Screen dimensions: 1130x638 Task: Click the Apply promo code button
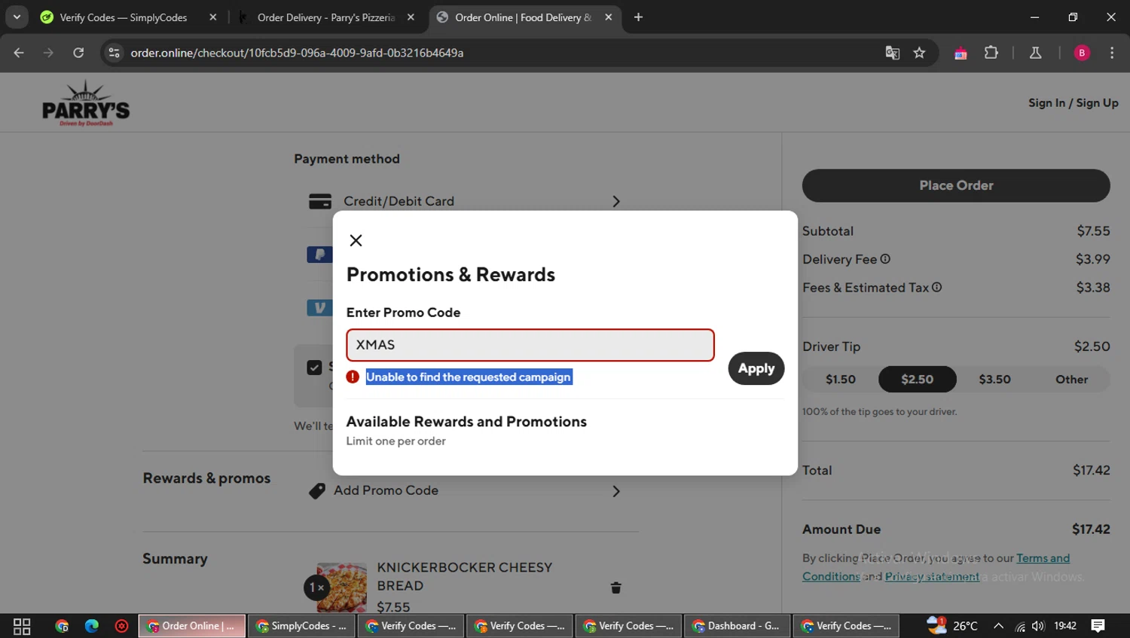pos(756,368)
